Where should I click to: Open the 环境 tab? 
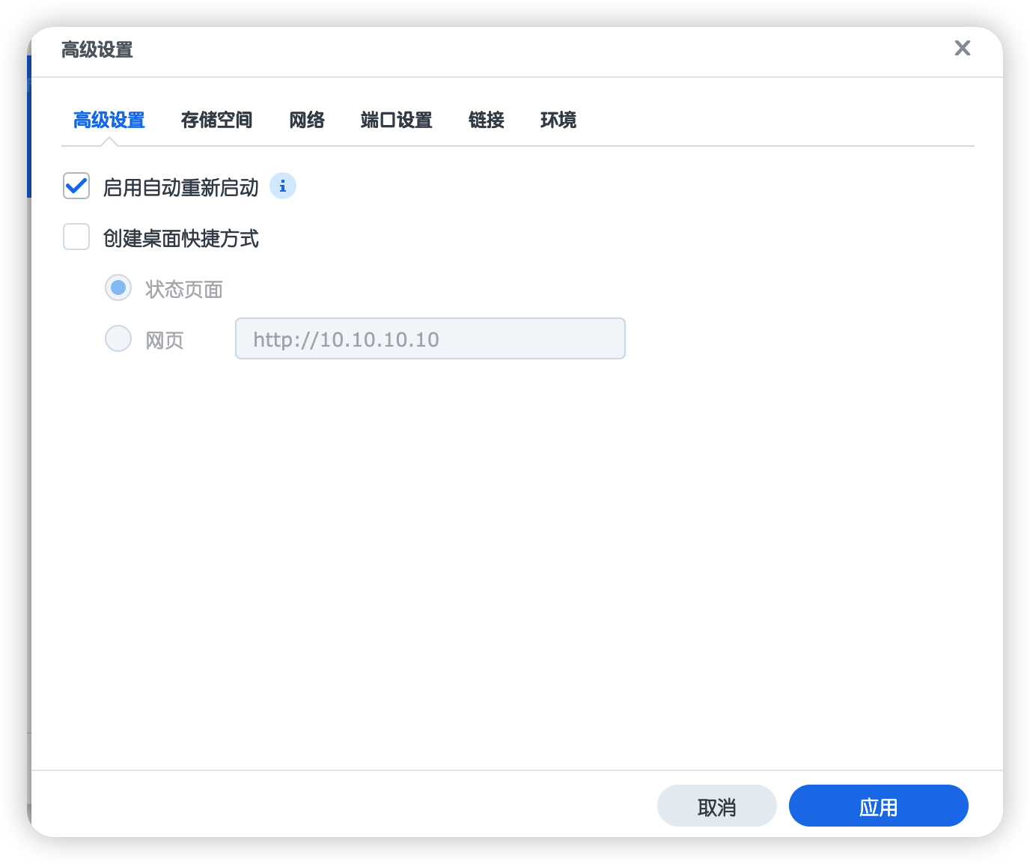pos(558,120)
